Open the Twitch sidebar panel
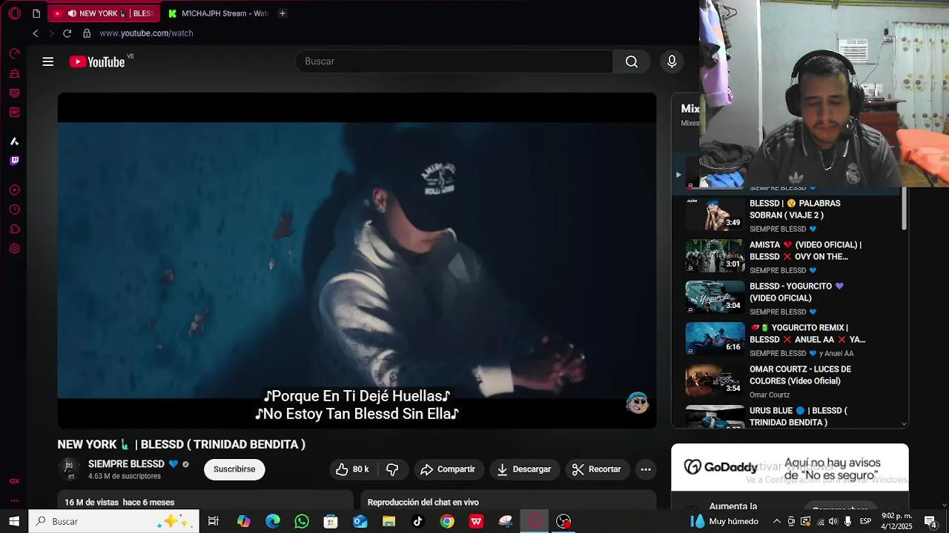949x533 pixels. (x=14, y=161)
